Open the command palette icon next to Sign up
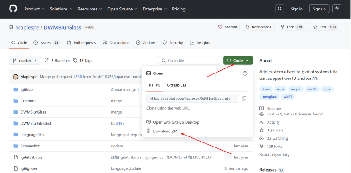This screenshot has height=173, width=351. [x=337, y=9]
